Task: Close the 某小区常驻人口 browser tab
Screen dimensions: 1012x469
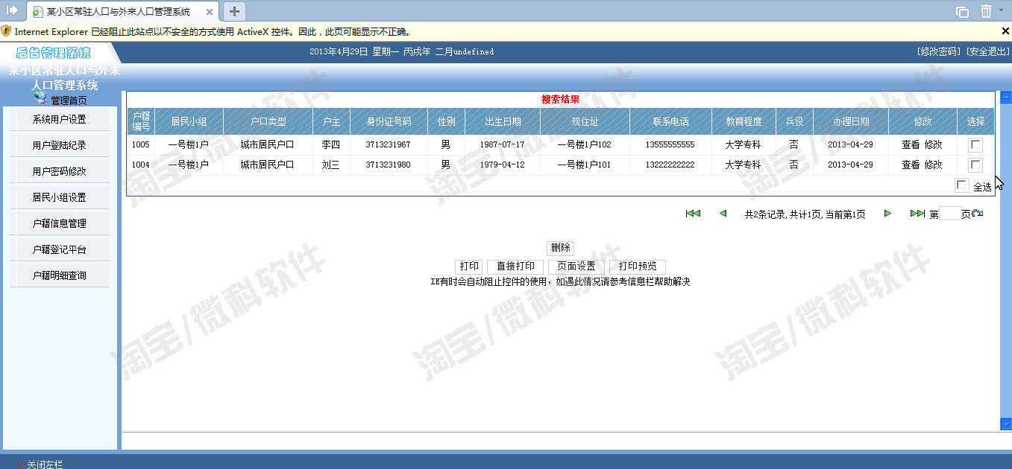Action: (x=210, y=12)
